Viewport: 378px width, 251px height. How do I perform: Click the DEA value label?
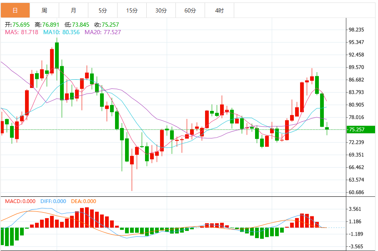(x=83, y=201)
